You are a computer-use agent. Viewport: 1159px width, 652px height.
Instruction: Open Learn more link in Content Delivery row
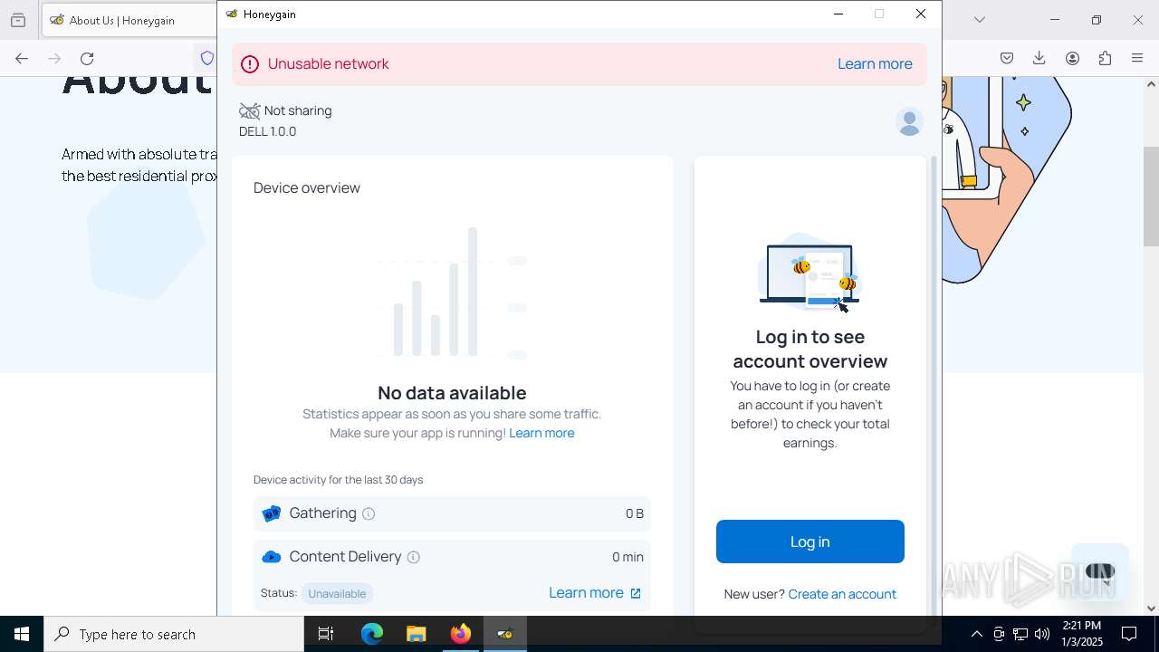tap(595, 592)
